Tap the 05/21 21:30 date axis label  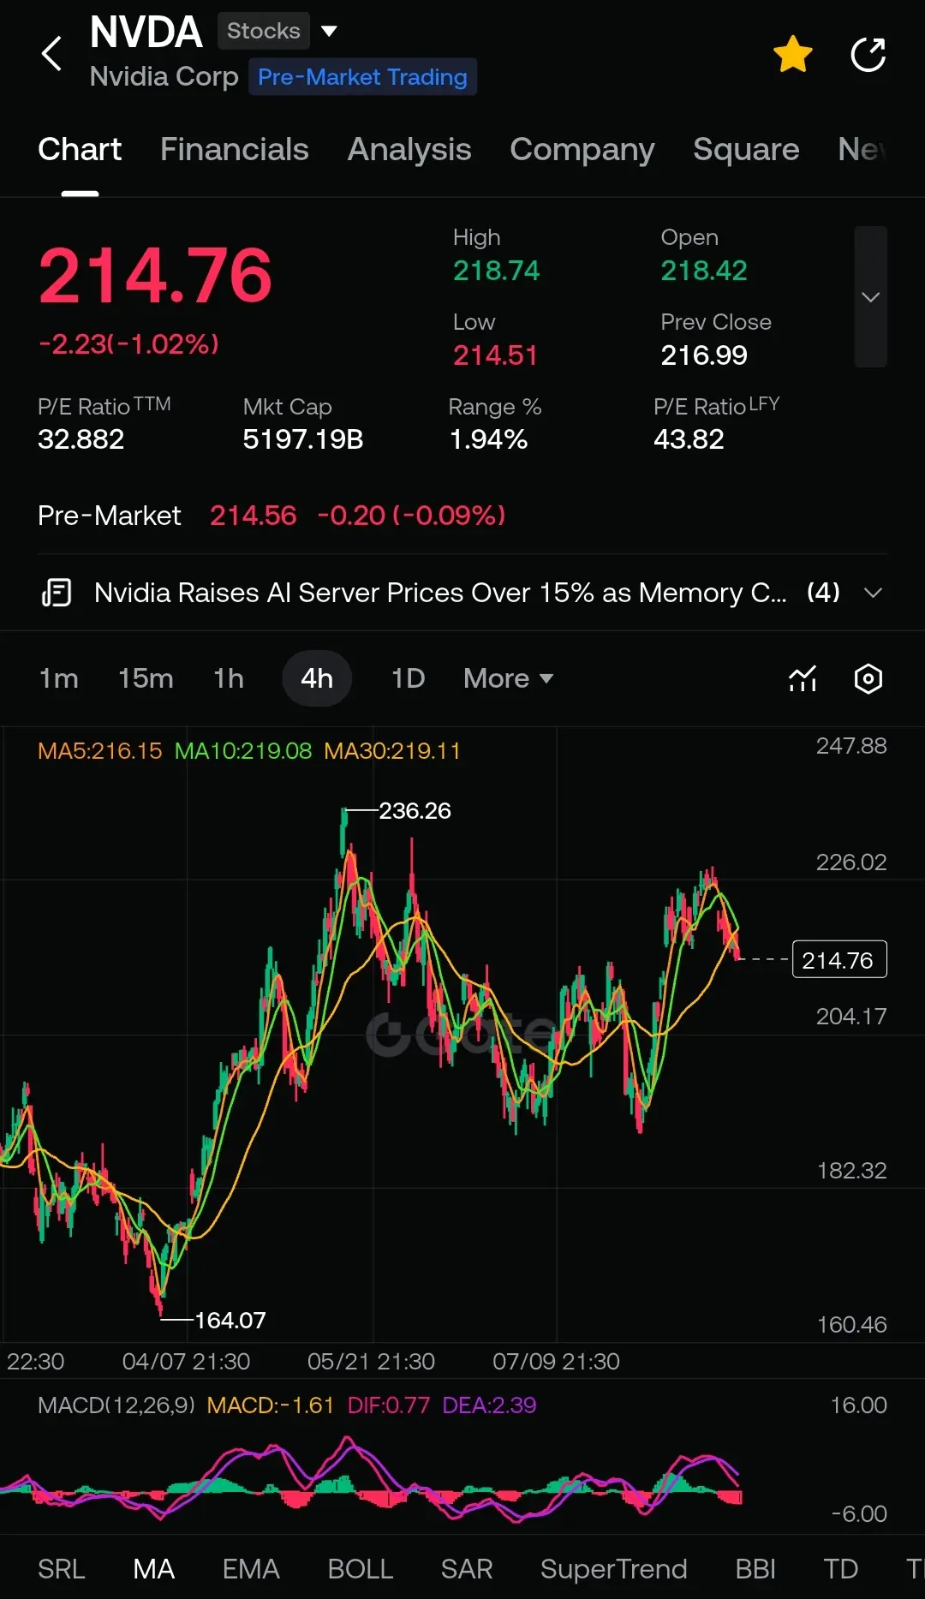[x=371, y=1361]
